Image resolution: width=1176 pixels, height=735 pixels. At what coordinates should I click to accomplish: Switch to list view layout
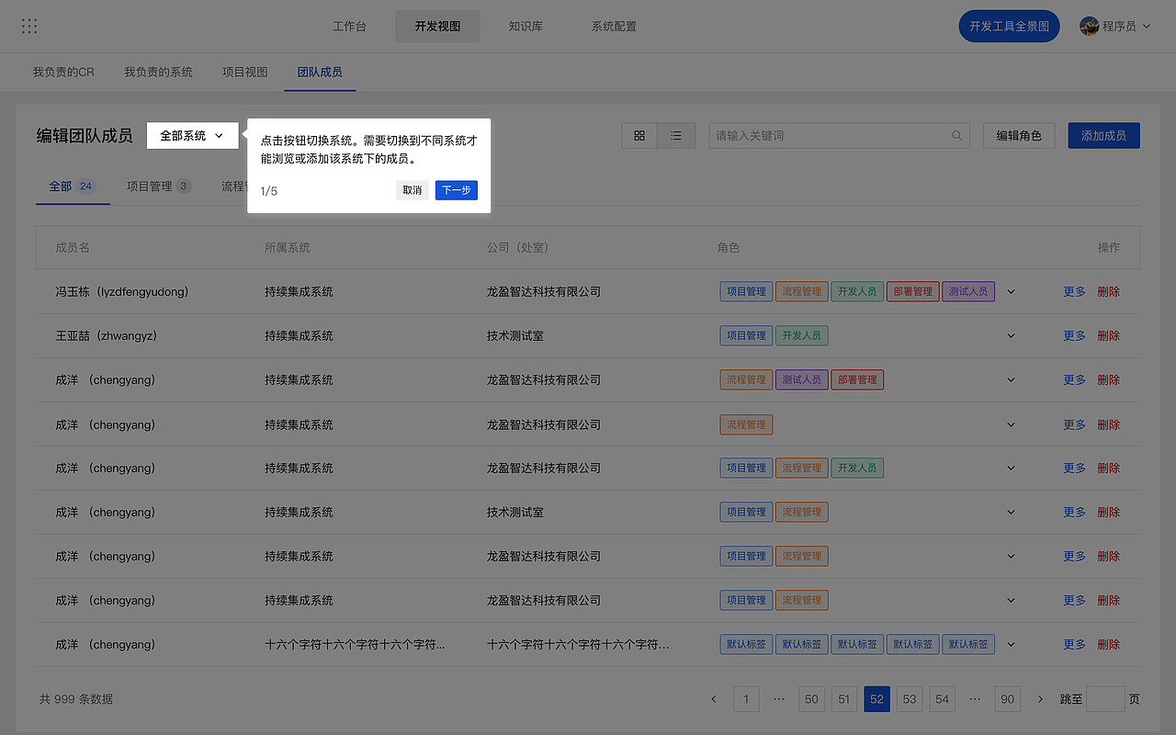pos(676,135)
